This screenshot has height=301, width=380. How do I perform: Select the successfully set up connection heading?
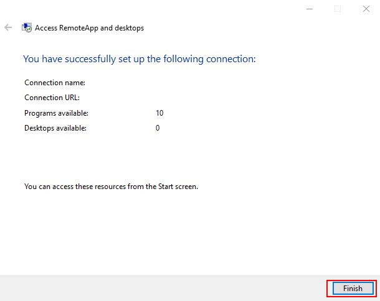click(x=140, y=59)
